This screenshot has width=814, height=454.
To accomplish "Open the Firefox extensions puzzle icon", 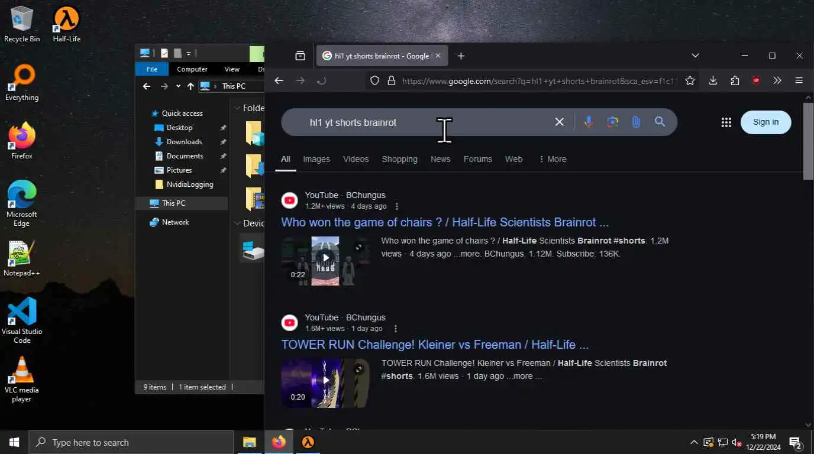I will [735, 81].
